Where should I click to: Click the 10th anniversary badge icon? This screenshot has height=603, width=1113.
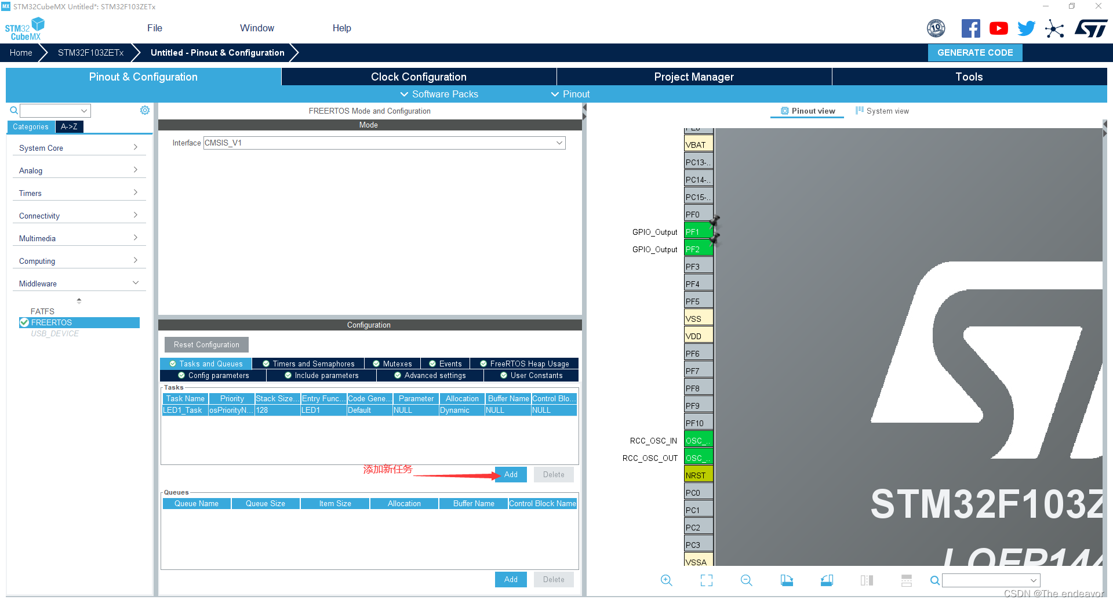pos(936,28)
